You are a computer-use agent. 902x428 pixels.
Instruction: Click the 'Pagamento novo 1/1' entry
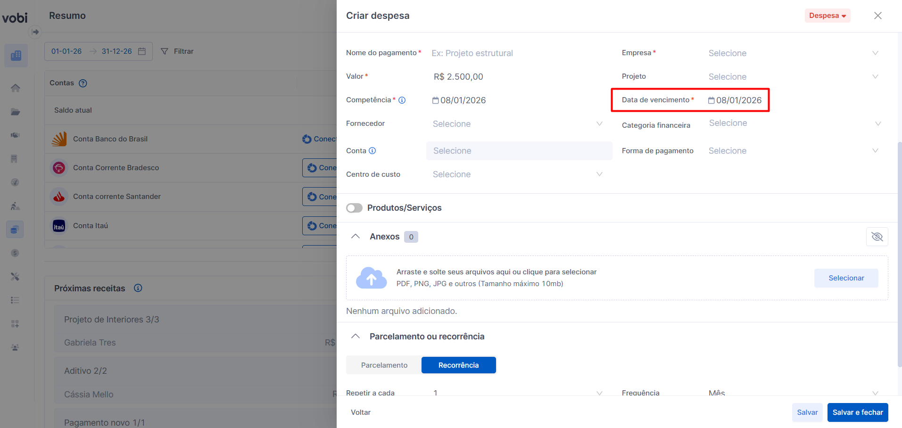[x=105, y=423]
